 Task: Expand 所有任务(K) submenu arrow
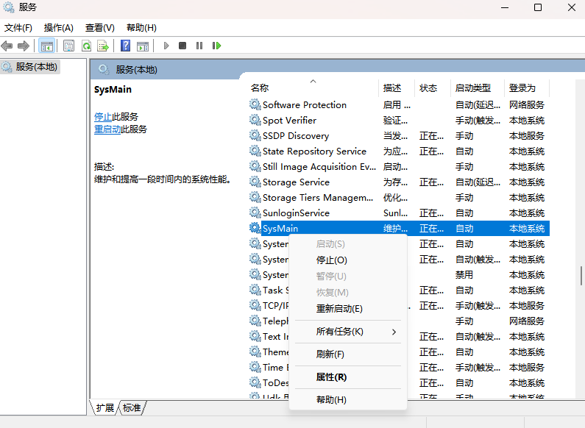point(394,332)
